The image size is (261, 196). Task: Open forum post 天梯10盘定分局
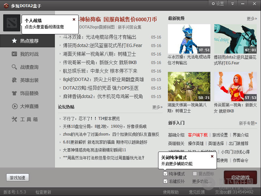105,126
